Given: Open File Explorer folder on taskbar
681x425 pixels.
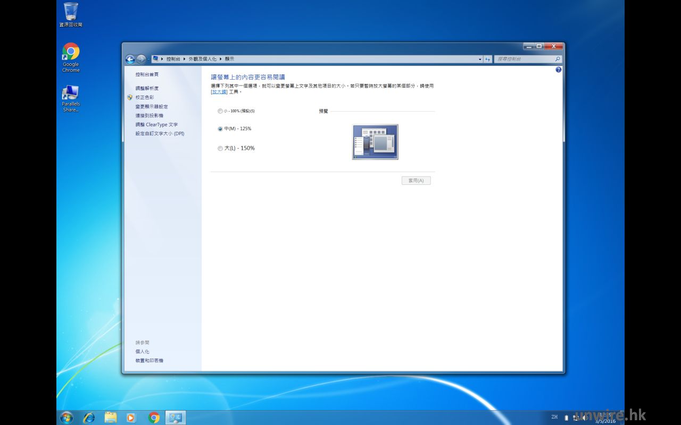Looking at the screenshot, I should click(x=110, y=418).
